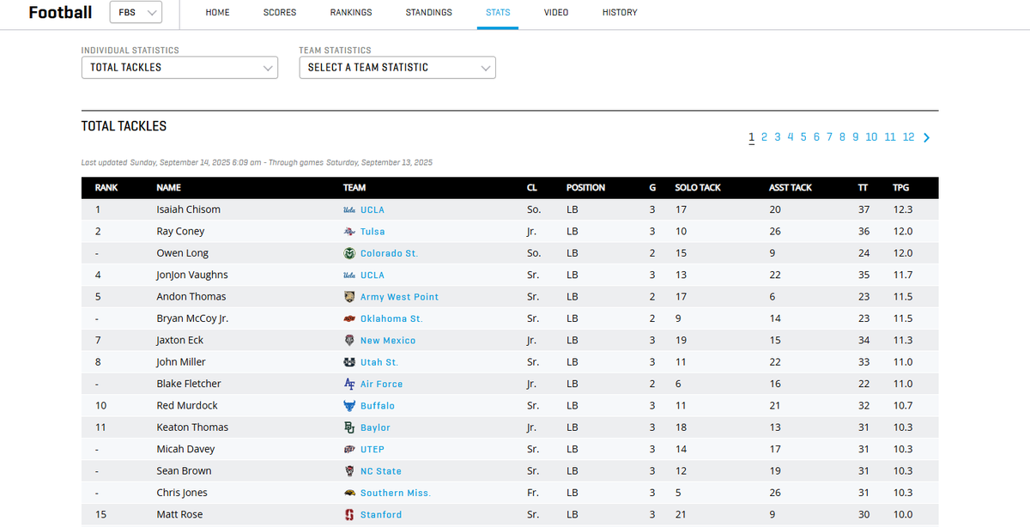The width and height of the screenshot is (1030, 527).
Task: Click player name Ray Coney
Action: point(180,232)
